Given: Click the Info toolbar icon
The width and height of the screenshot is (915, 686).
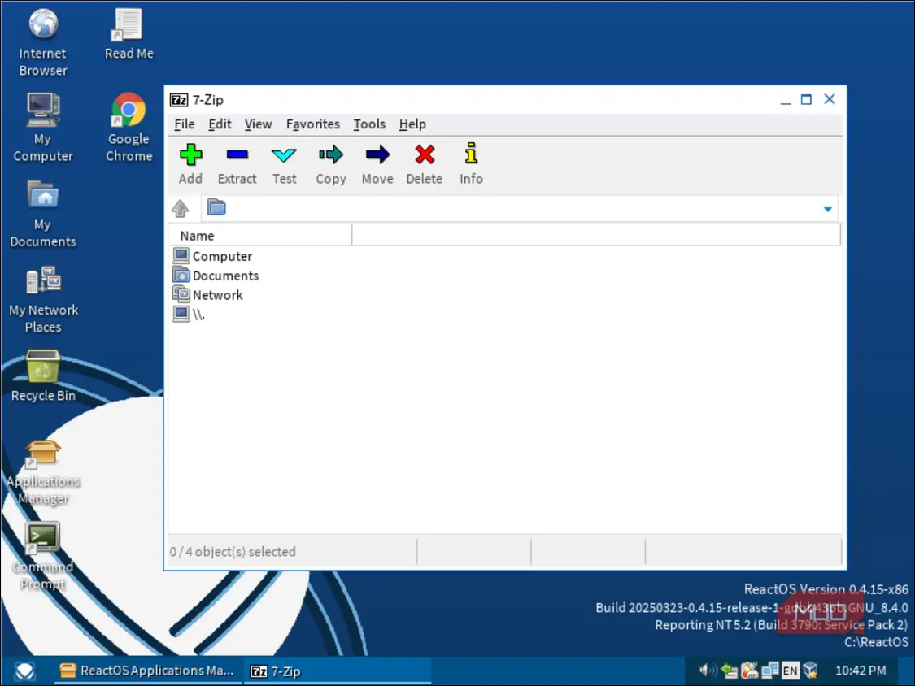Looking at the screenshot, I should 471,154.
